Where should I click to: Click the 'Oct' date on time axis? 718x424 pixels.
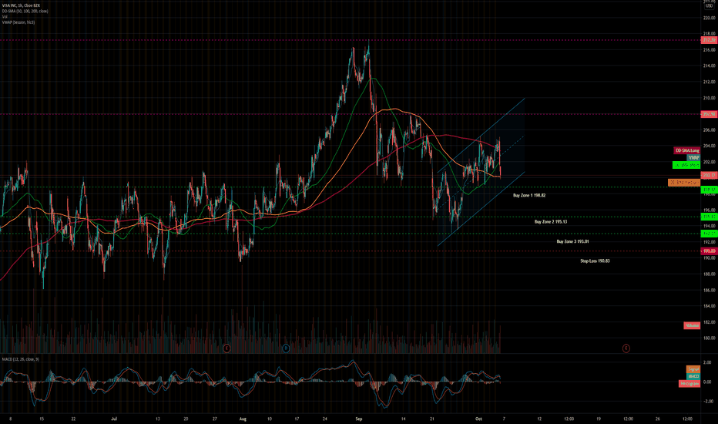click(478, 419)
